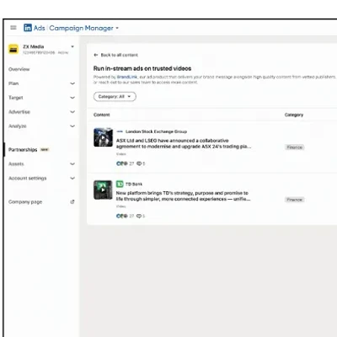Open the Category: All filter dropdown
The height and width of the screenshot is (337, 337).
[115, 97]
